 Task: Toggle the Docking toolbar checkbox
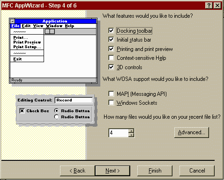[111, 31]
